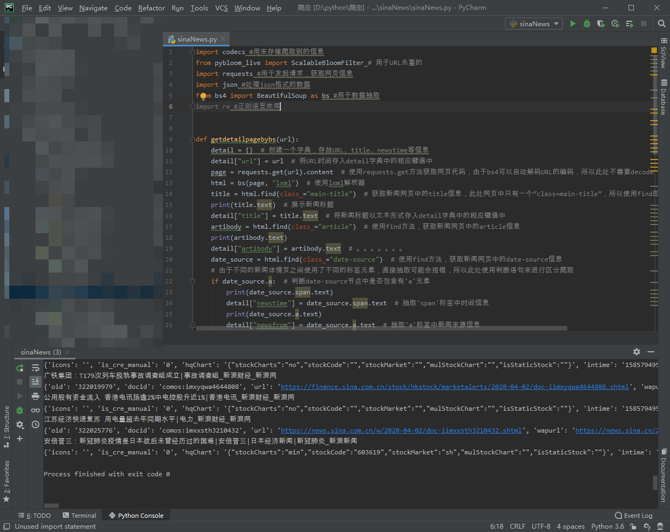
Task: Open the sinaNews run configuration dropdown
Action: tap(534, 23)
